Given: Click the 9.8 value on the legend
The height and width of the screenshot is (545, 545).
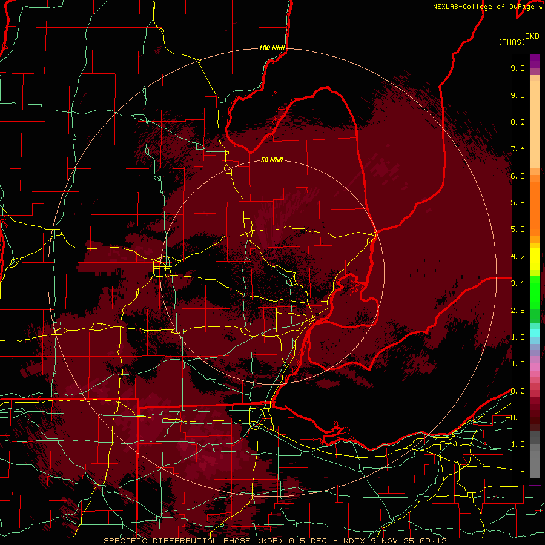Looking at the screenshot, I should coord(518,68).
